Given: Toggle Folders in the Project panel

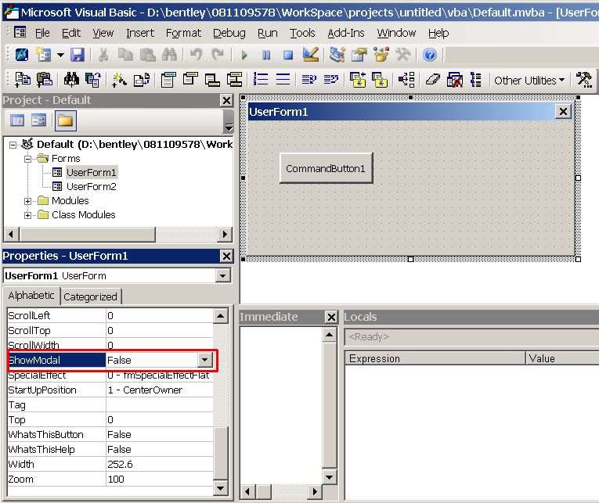Looking at the screenshot, I should tap(65, 120).
